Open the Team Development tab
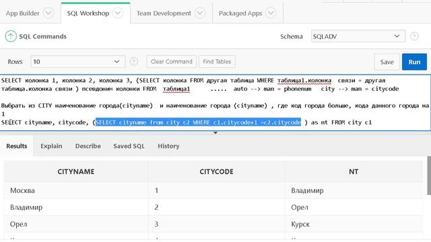Viewport: 431px width, 242px height. coord(164,13)
